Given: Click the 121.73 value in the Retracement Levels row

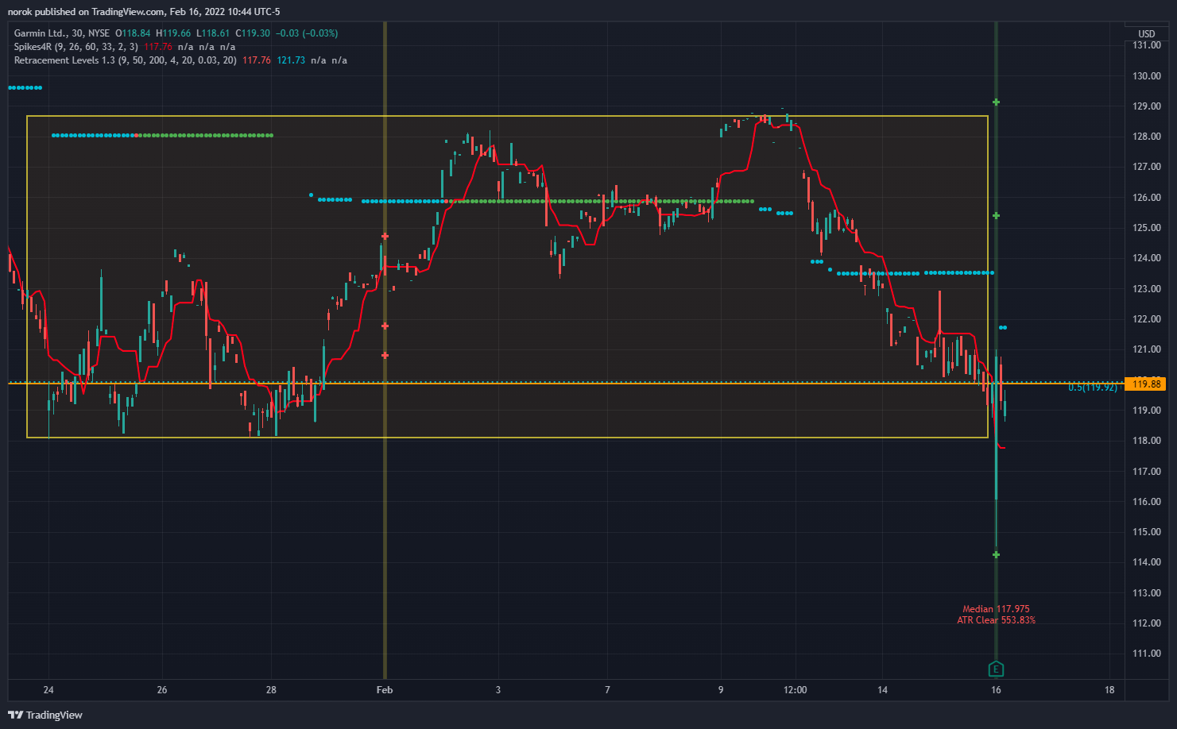Looking at the screenshot, I should coord(291,60).
